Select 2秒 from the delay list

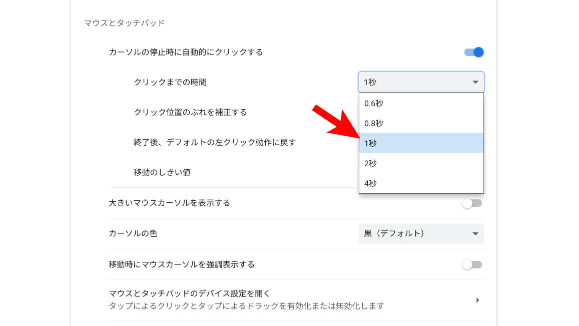pos(421,163)
